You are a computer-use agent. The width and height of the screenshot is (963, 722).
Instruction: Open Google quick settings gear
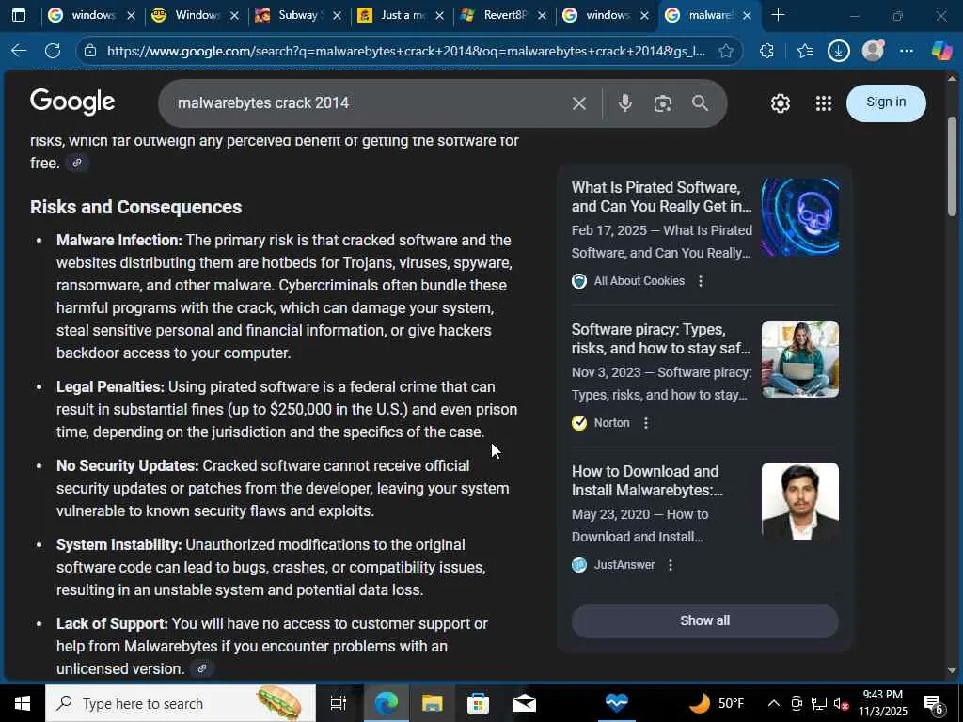780,103
